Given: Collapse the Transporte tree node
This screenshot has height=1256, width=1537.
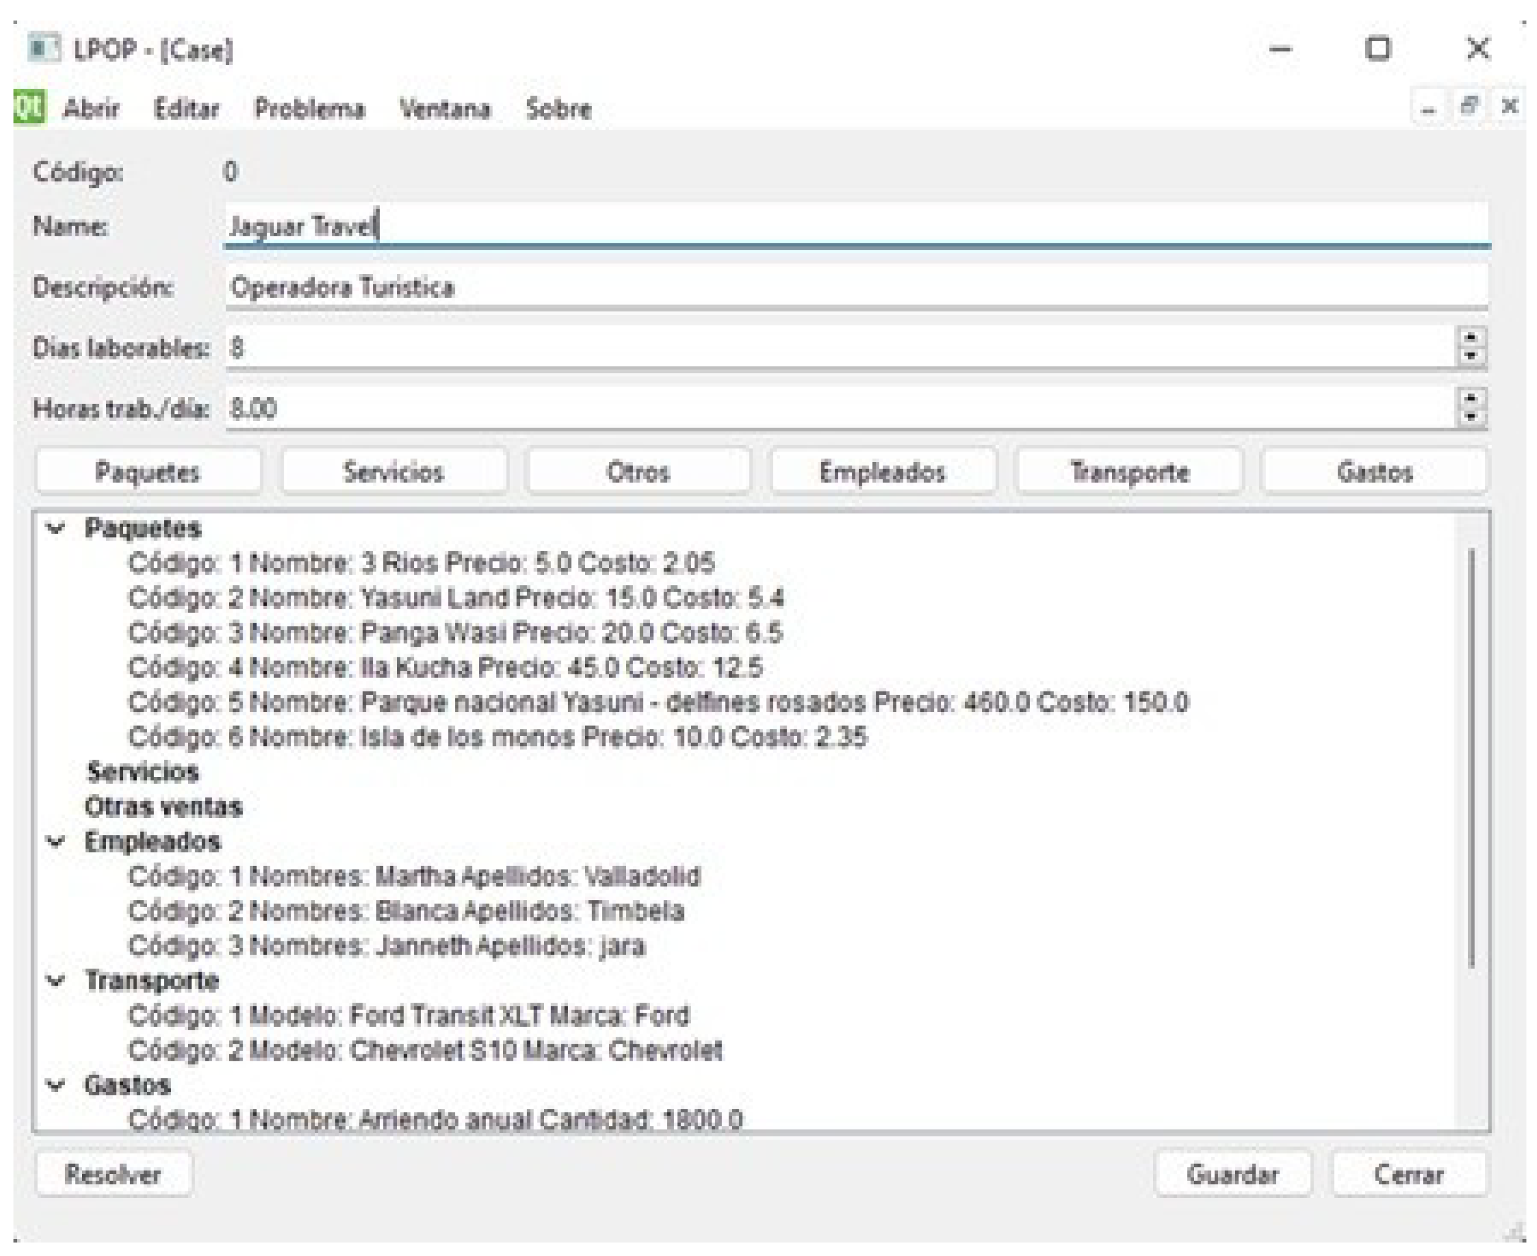Looking at the screenshot, I should tap(56, 981).
